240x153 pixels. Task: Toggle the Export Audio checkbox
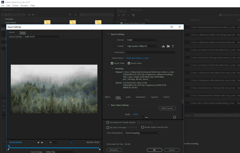[129, 63]
